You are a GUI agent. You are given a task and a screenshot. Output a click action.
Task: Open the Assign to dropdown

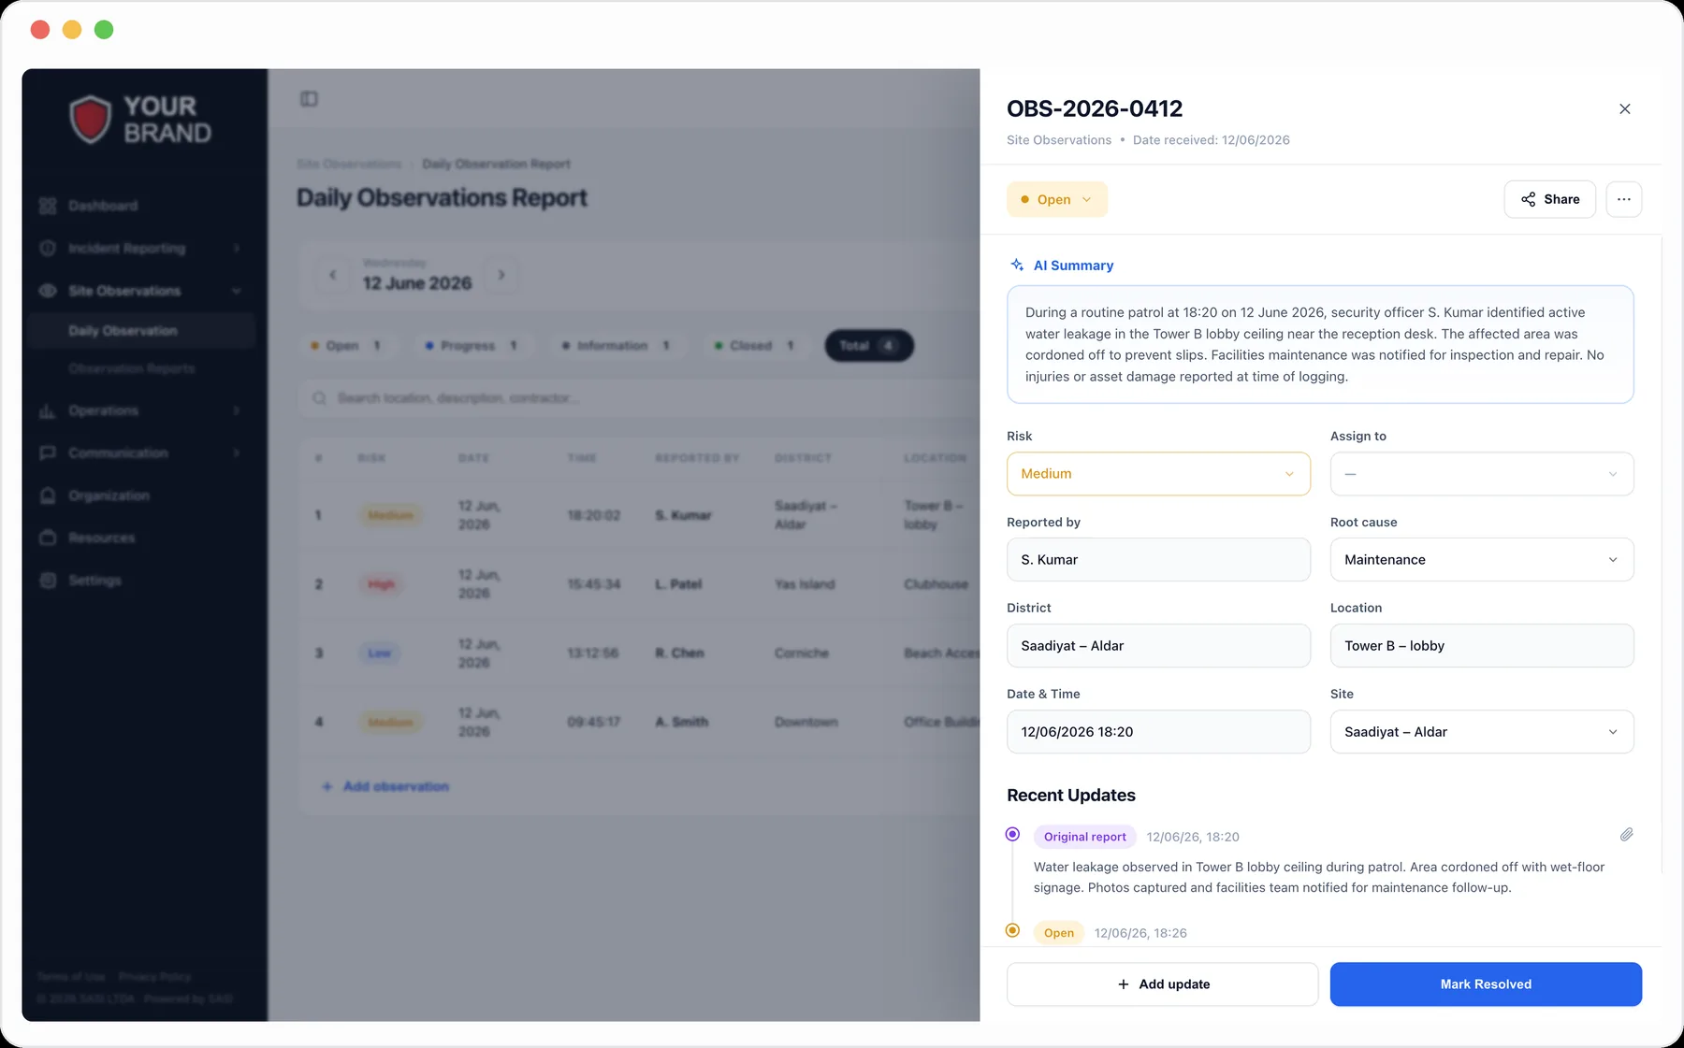1482,474
